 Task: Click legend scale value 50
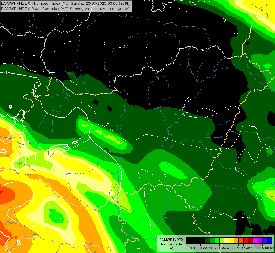263,248
